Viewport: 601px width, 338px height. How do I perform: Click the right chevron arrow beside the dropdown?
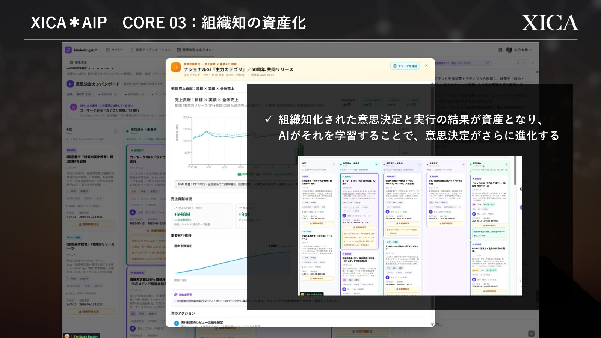[533, 63]
